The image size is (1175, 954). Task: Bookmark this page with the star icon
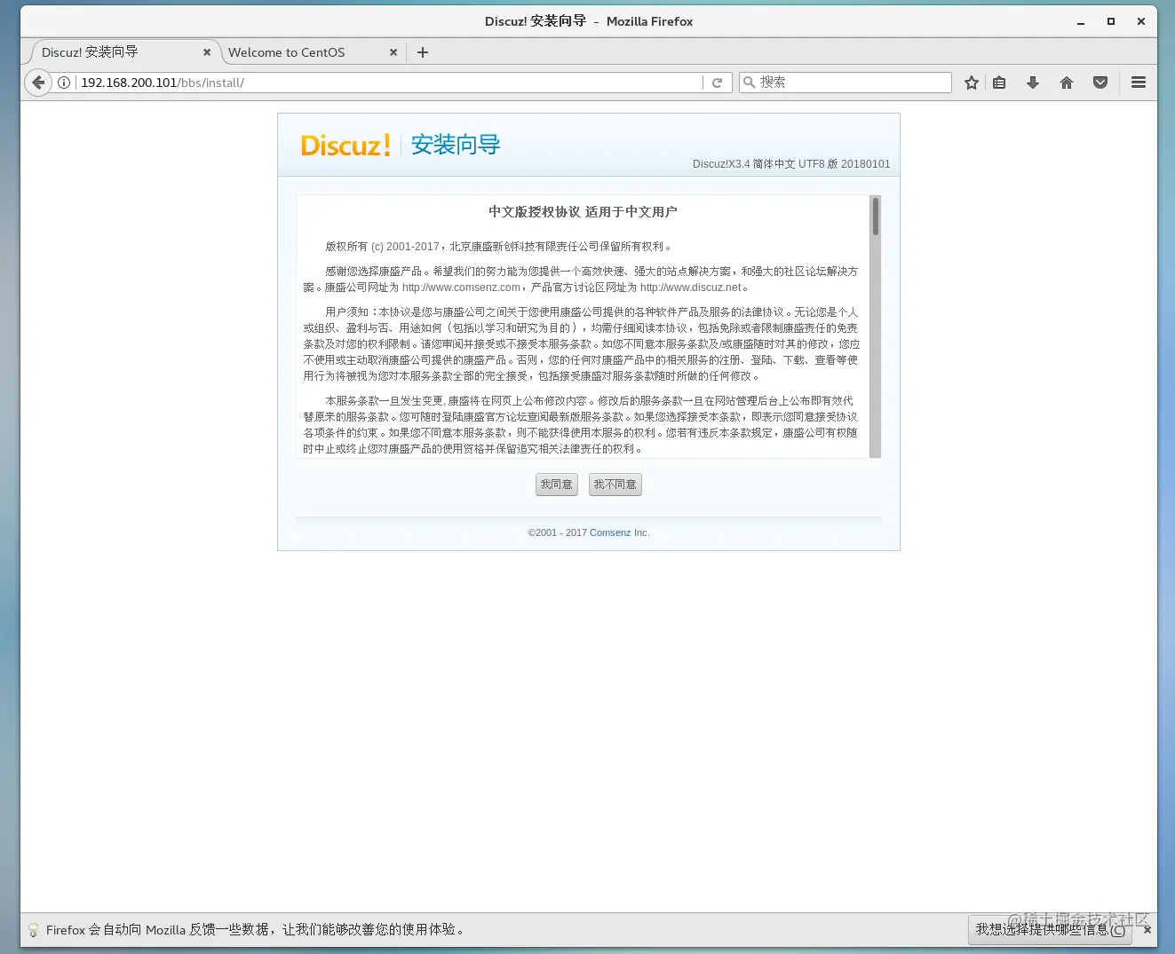point(971,82)
